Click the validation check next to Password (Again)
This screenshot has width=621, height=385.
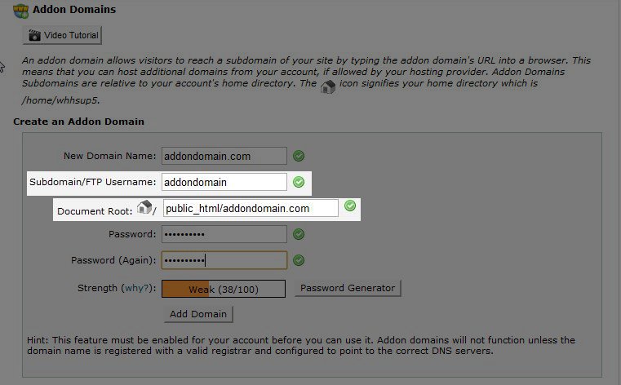coord(299,260)
